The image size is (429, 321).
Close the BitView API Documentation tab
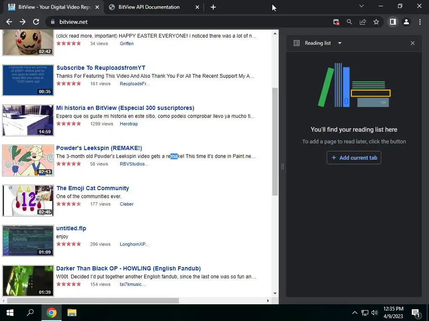[197, 8]
